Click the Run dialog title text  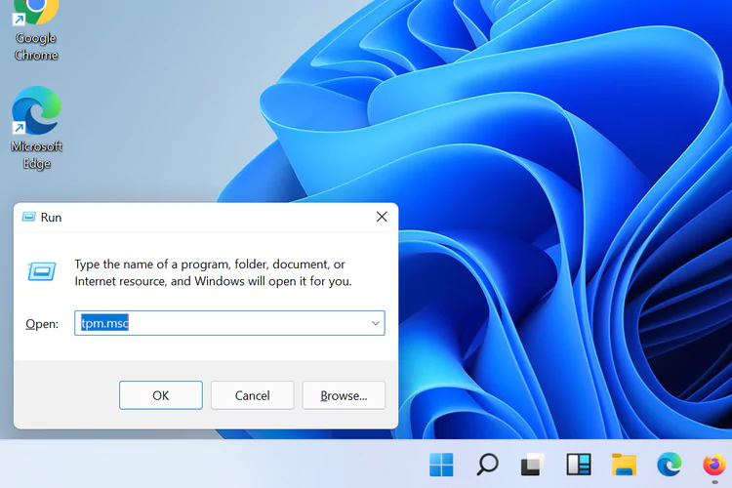click(x=51, y=218)
